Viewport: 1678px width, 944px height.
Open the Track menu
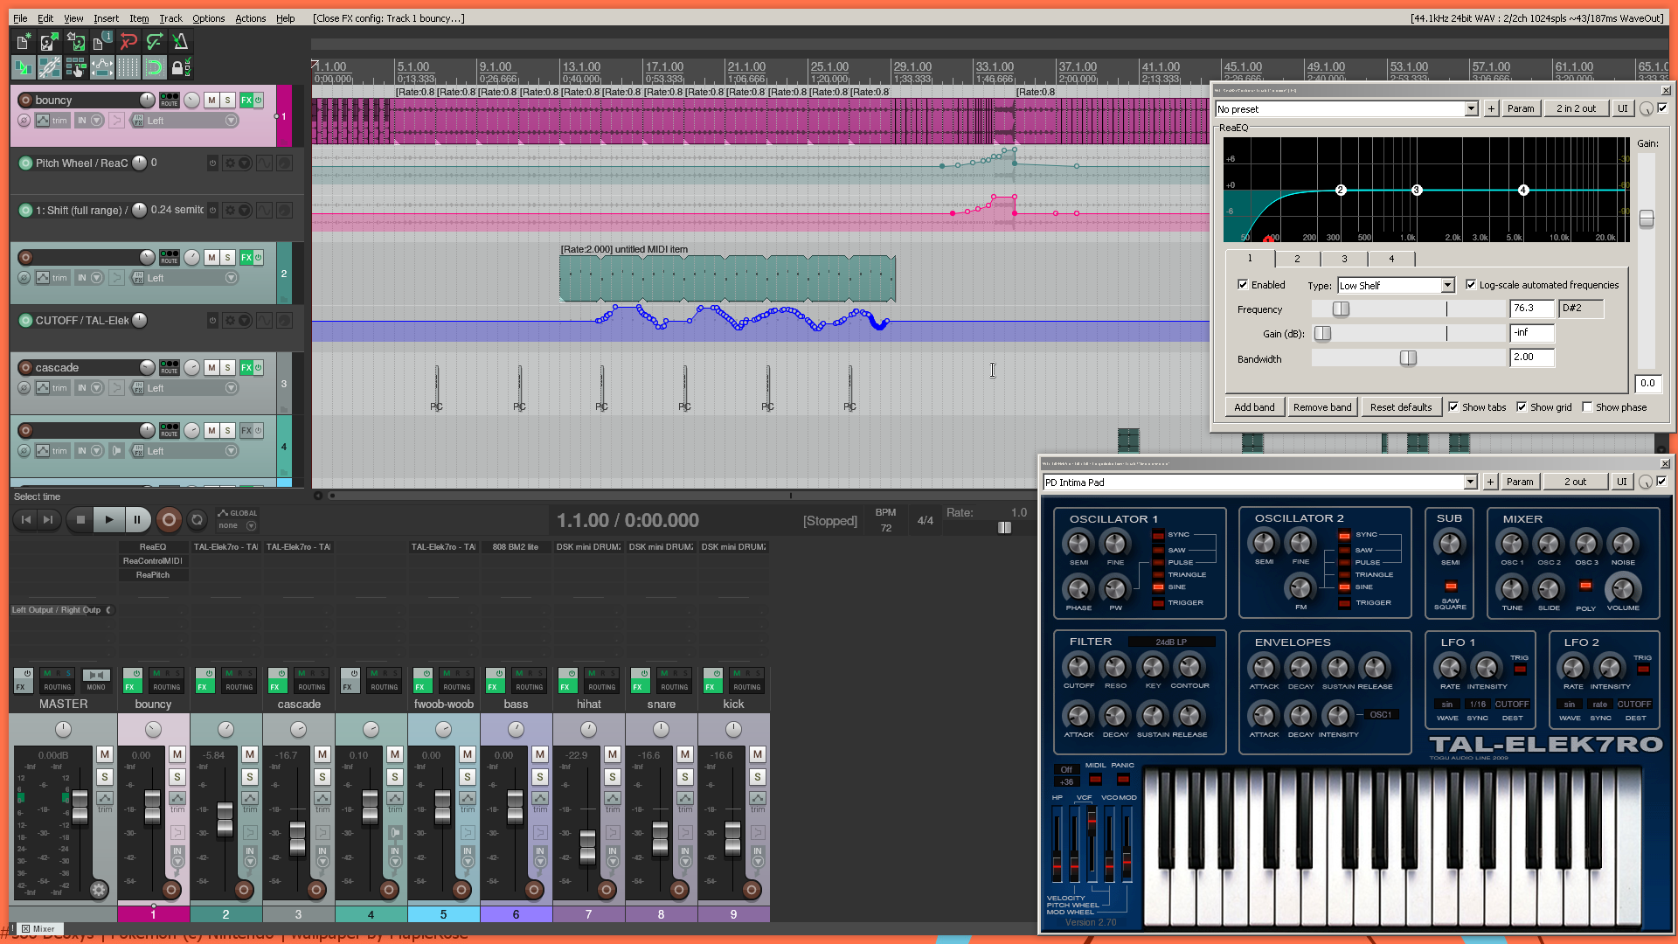tap(170, 18)
